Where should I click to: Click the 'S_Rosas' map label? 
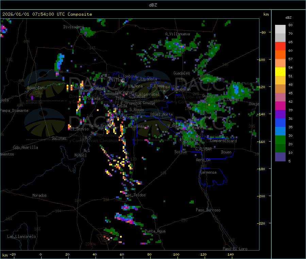pos(137,110)
